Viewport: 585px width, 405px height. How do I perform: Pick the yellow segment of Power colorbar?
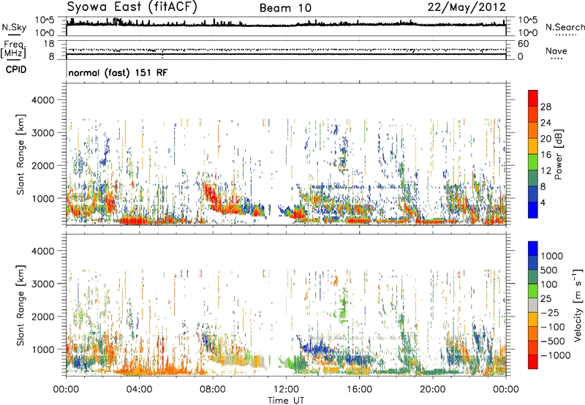533,146
